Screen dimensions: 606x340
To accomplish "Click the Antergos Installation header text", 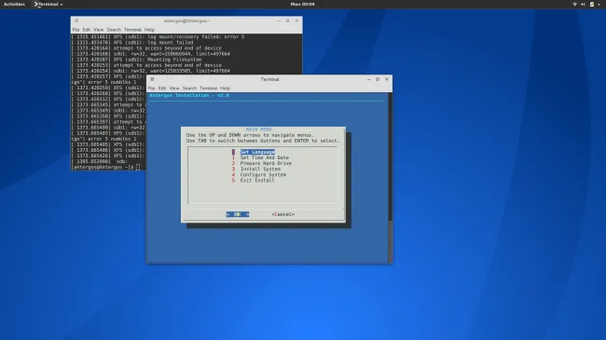I will point(189,95).
